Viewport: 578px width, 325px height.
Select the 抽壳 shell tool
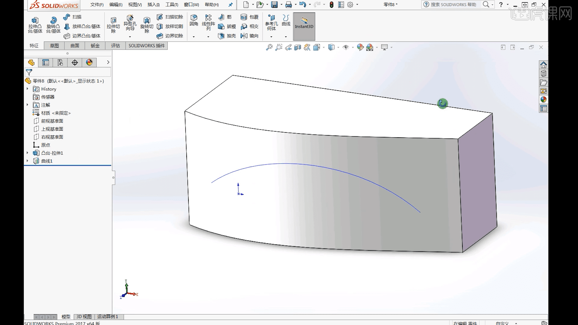click(x=228, y=36)
